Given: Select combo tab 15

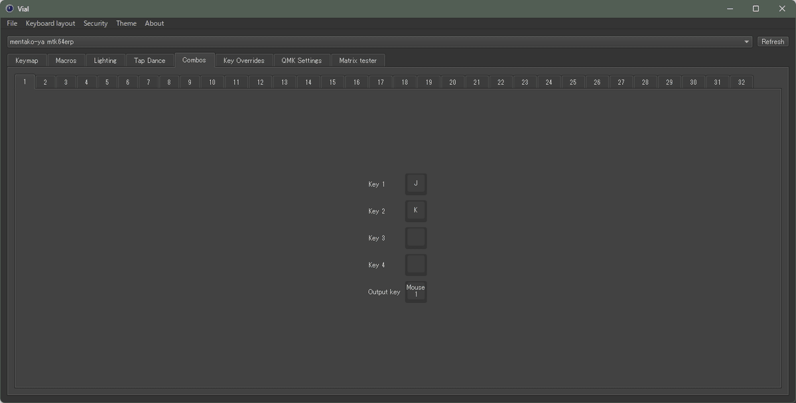Looking at the screenshot, I should point(332,82).
